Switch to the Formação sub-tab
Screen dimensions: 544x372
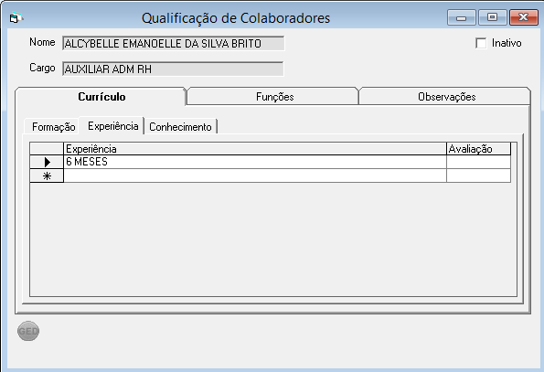pyautogui.click(x=53, y=126)
